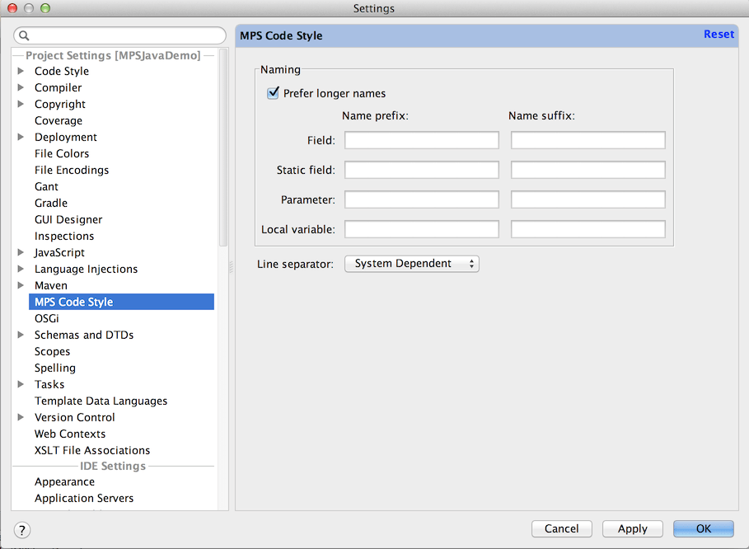
Task: Click the help question mark icon
Action: click(21, 531)
